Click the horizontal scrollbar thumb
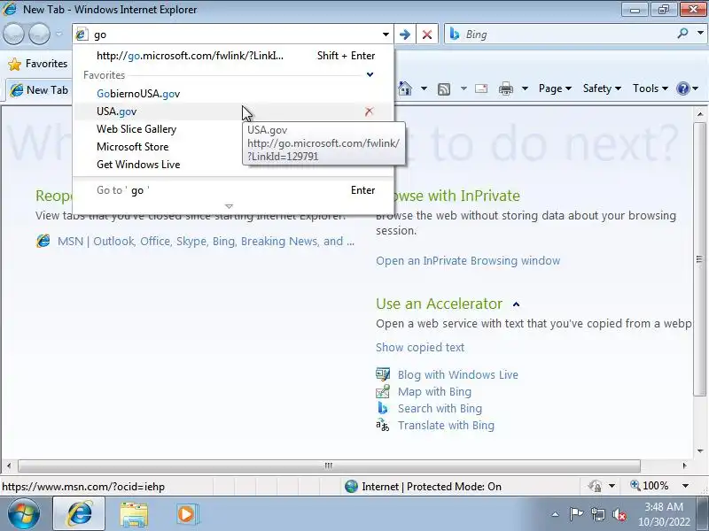This screenshot has width=709, height=531. (329, 466)
